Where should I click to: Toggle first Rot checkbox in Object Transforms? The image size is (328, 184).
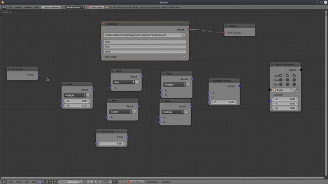point(281,80)
